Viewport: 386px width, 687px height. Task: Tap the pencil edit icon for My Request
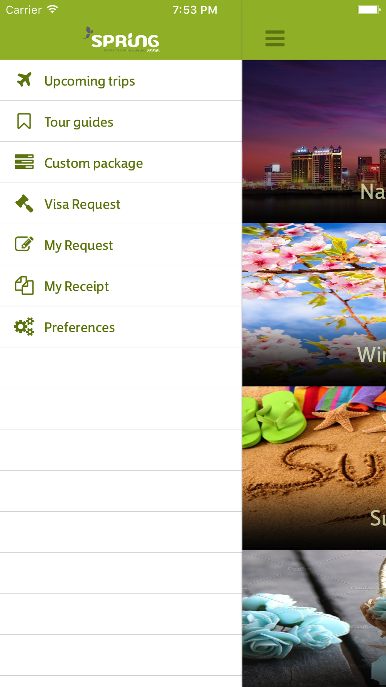[x=24, y=244]
